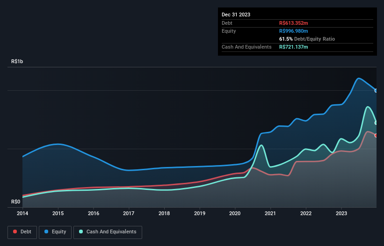The image size is (384, 246).
Task: Click the 2020 x-axis label
Action: click(x=235, y=213)
